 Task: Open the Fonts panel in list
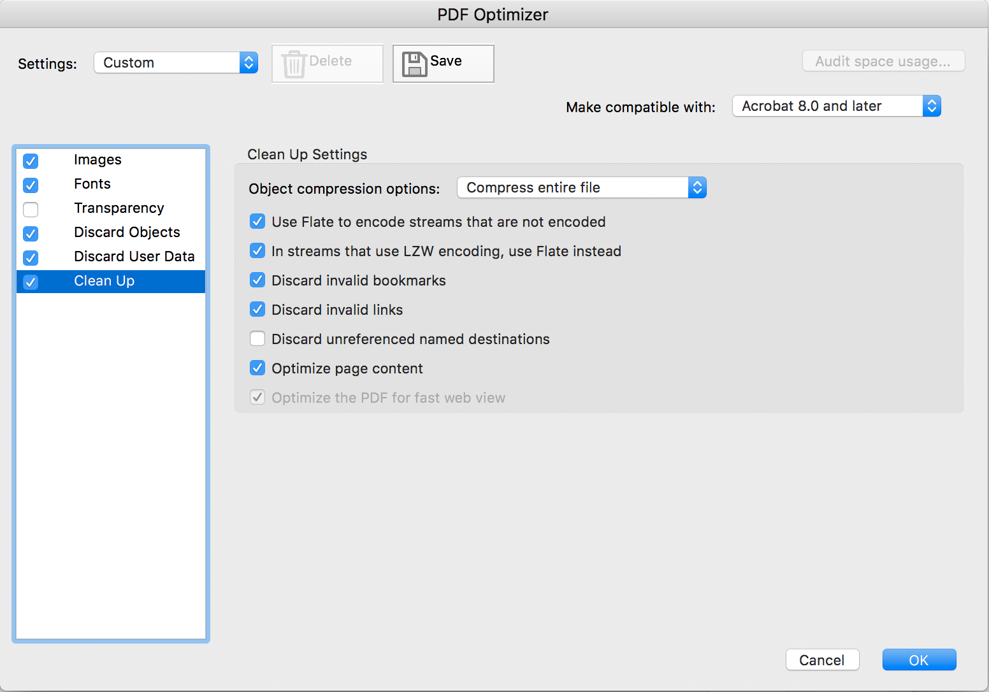pos(92,184)
